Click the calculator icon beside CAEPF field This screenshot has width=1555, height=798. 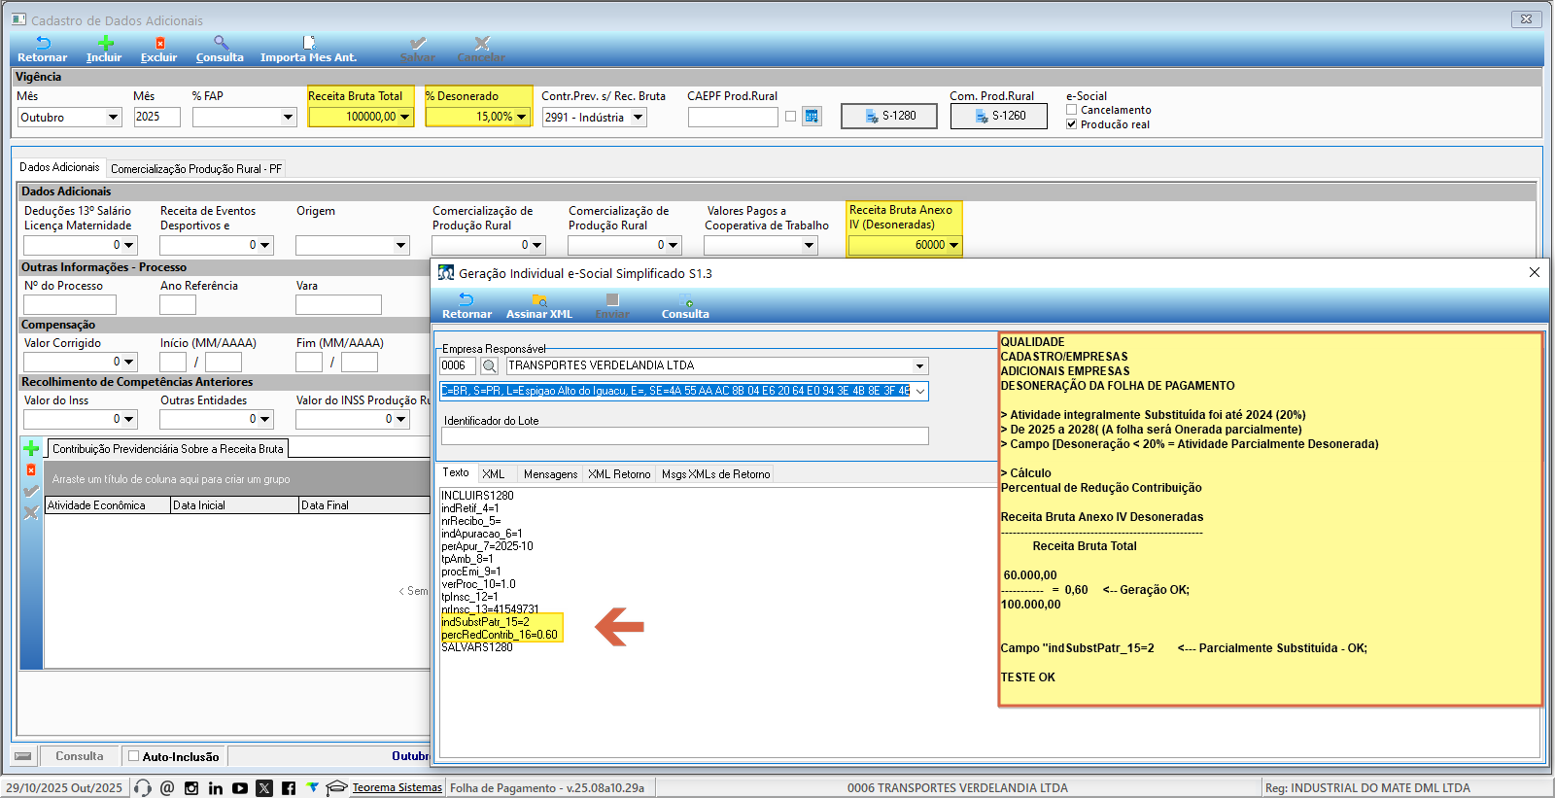click(812, 117)
